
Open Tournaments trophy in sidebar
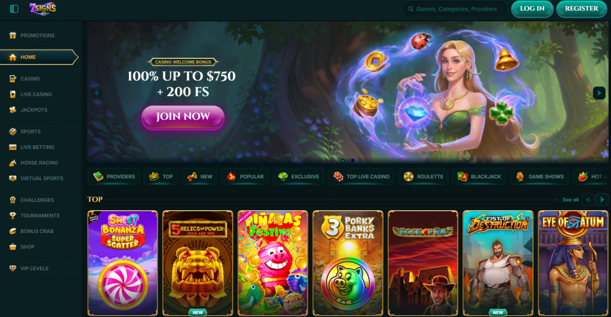(x=13, y=216)
